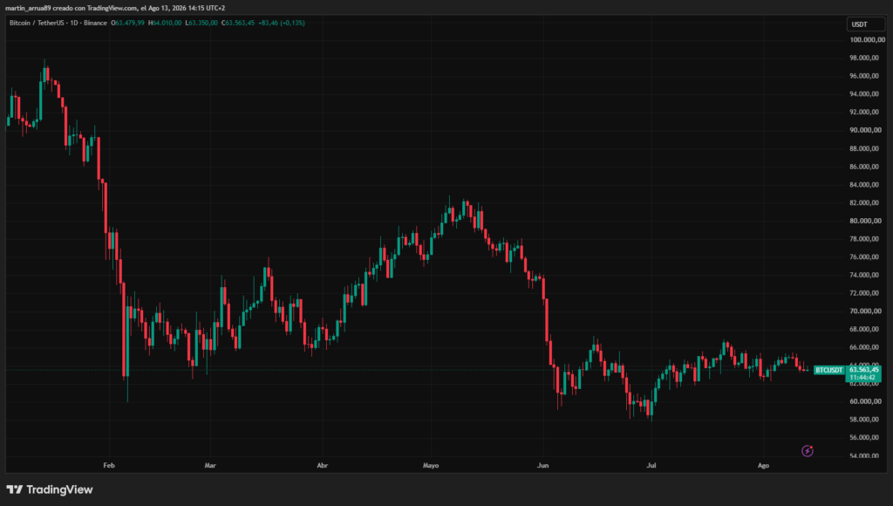The image size is (893, 506).
Task: Click the open value O63.479,99
Action: [127, 23]
